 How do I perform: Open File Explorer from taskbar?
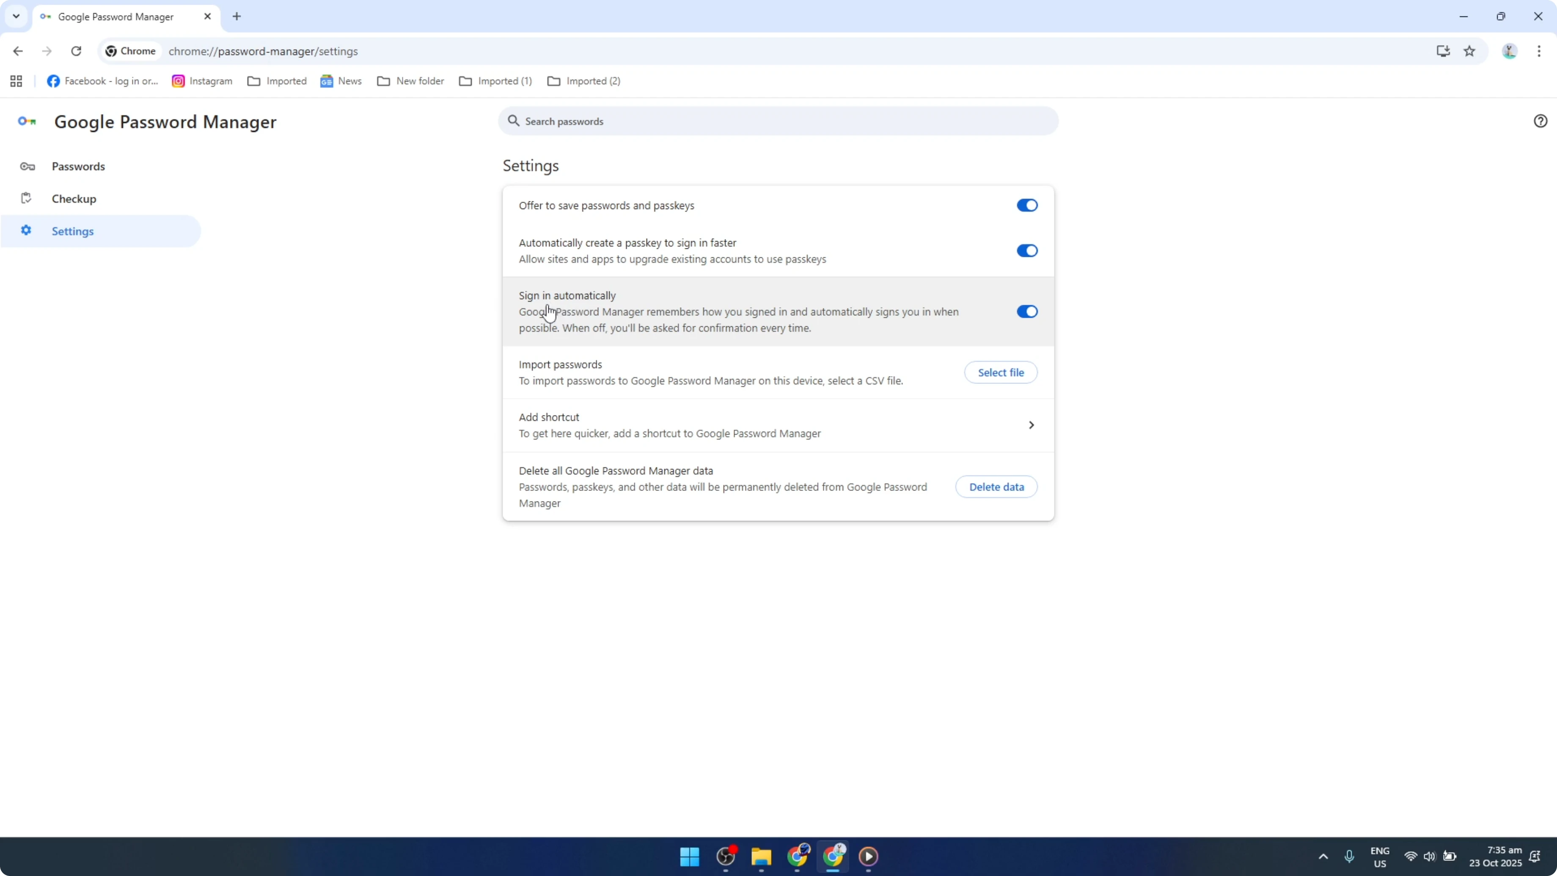coord(761,857)
